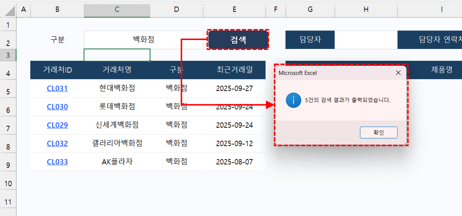
Task: Select column H header
Action: pyautogui.click(x=366, y=10)
